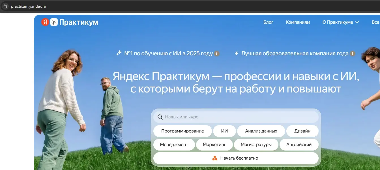Click heading 'Яндекс Практикум — профессии и навыки с ИИ'

pyautogui.click(x=236, y=76)
